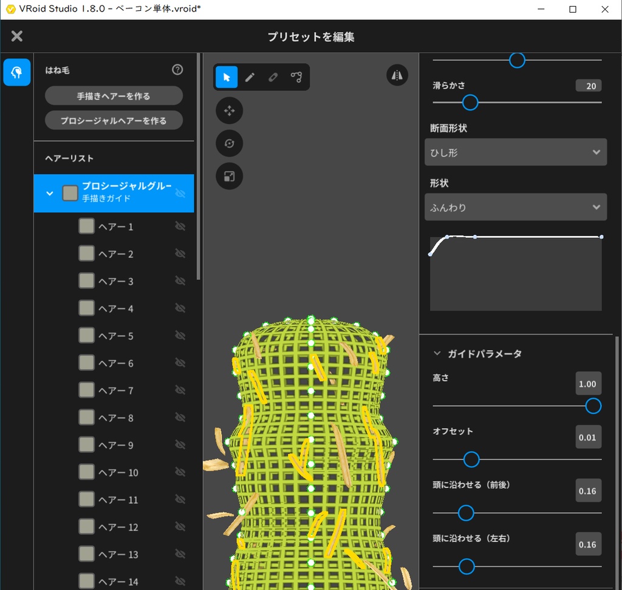
Task: Switch to the hair drawing pen tool
Action: (x=249, y=77)
